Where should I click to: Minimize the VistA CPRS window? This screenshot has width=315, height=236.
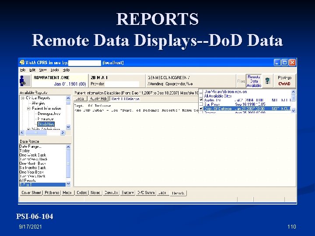tap(277, 62)
